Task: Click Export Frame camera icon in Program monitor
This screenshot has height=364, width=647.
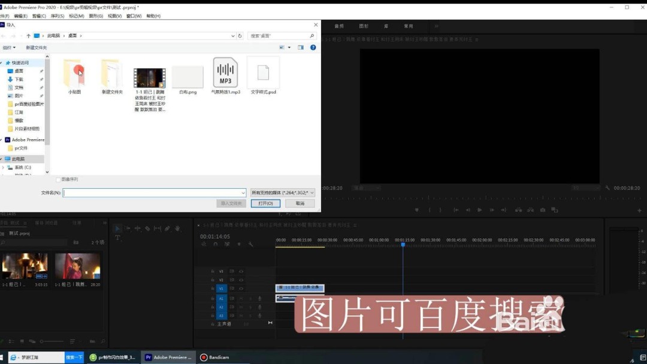Action: [543, 210]
